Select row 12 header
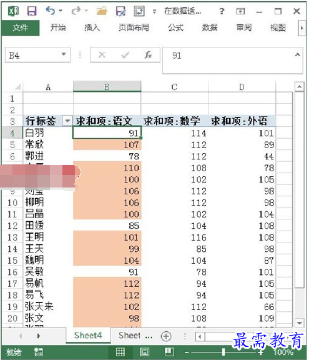 point(12,226)
